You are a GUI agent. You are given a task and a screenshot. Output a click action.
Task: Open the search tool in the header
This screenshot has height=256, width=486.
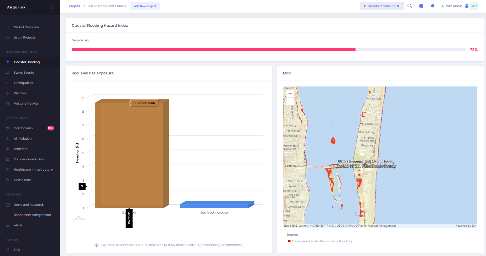(410, 6)
